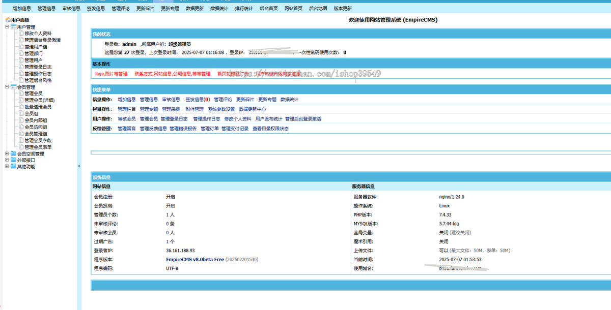Click the 其他功能 folder icon
This screenshot has width=611, height=310.
13,167
